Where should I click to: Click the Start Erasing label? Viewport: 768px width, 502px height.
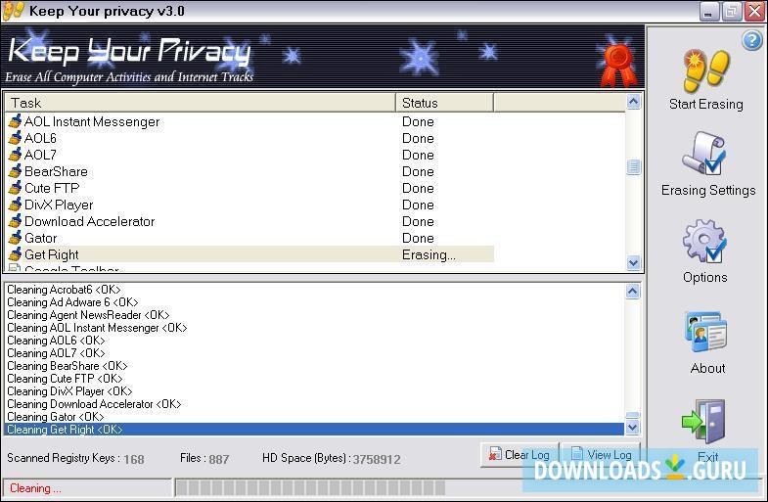point(705,105)
